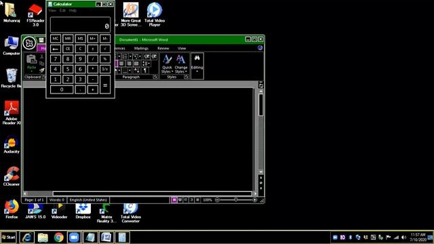Click the 100% zoom level in Word
The image size is (434, 244).
[208, 200]
